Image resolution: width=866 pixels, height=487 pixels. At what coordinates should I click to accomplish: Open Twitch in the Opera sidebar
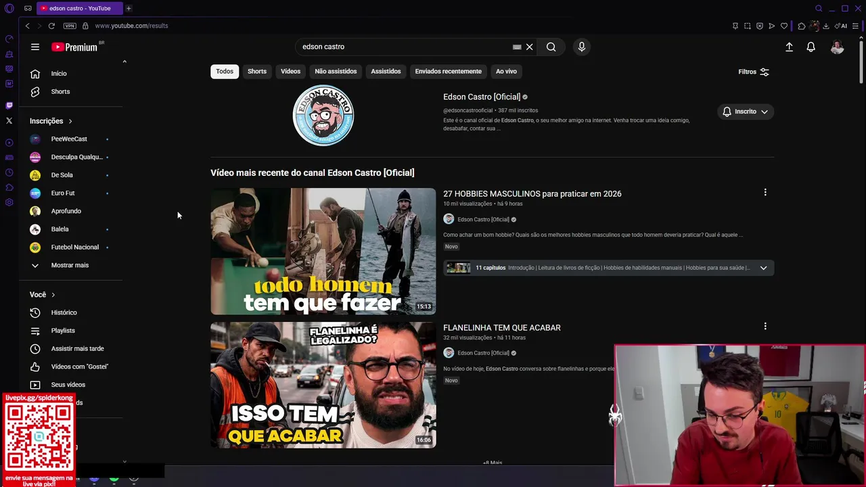(x=9, y=106)
